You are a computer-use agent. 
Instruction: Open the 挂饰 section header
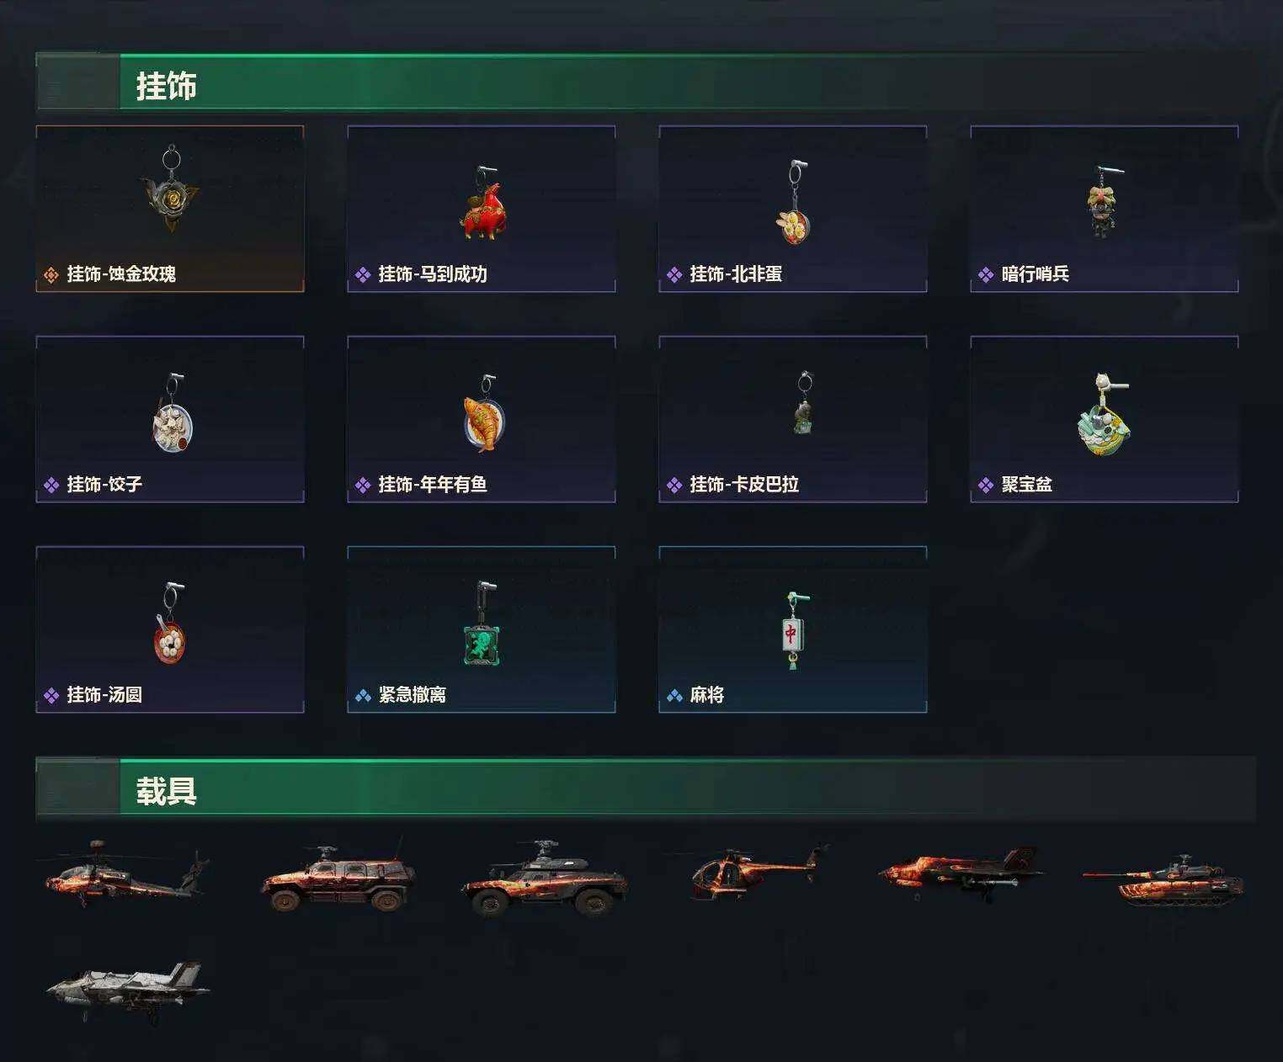pos(645,83)
